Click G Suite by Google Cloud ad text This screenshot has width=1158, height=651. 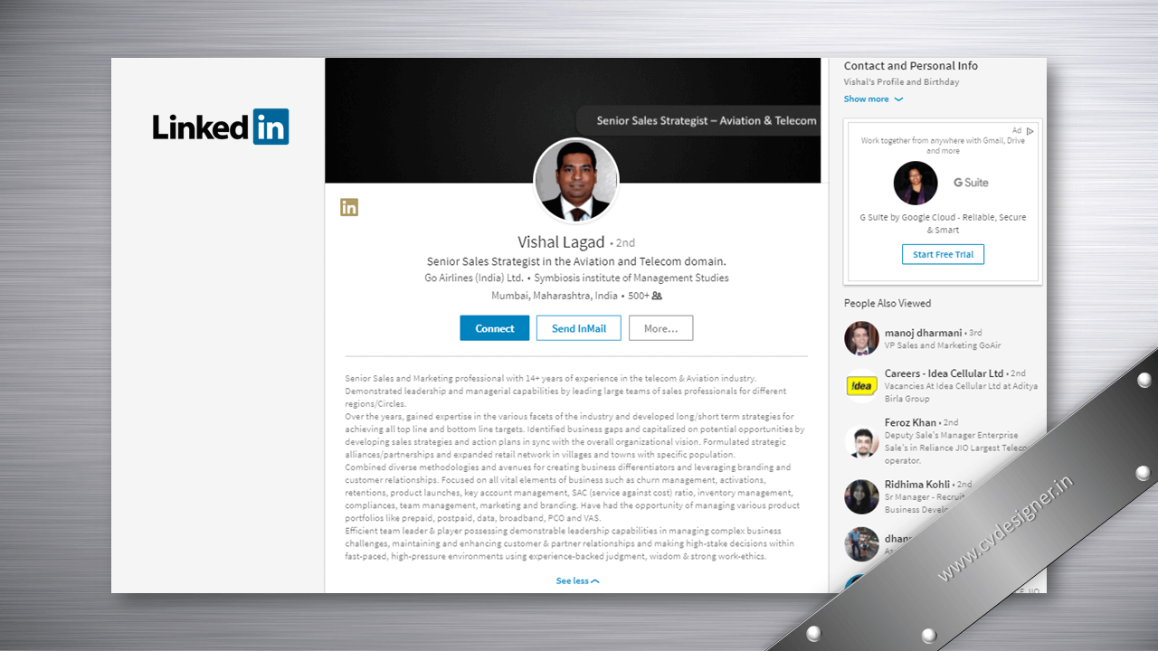point(943,223)
